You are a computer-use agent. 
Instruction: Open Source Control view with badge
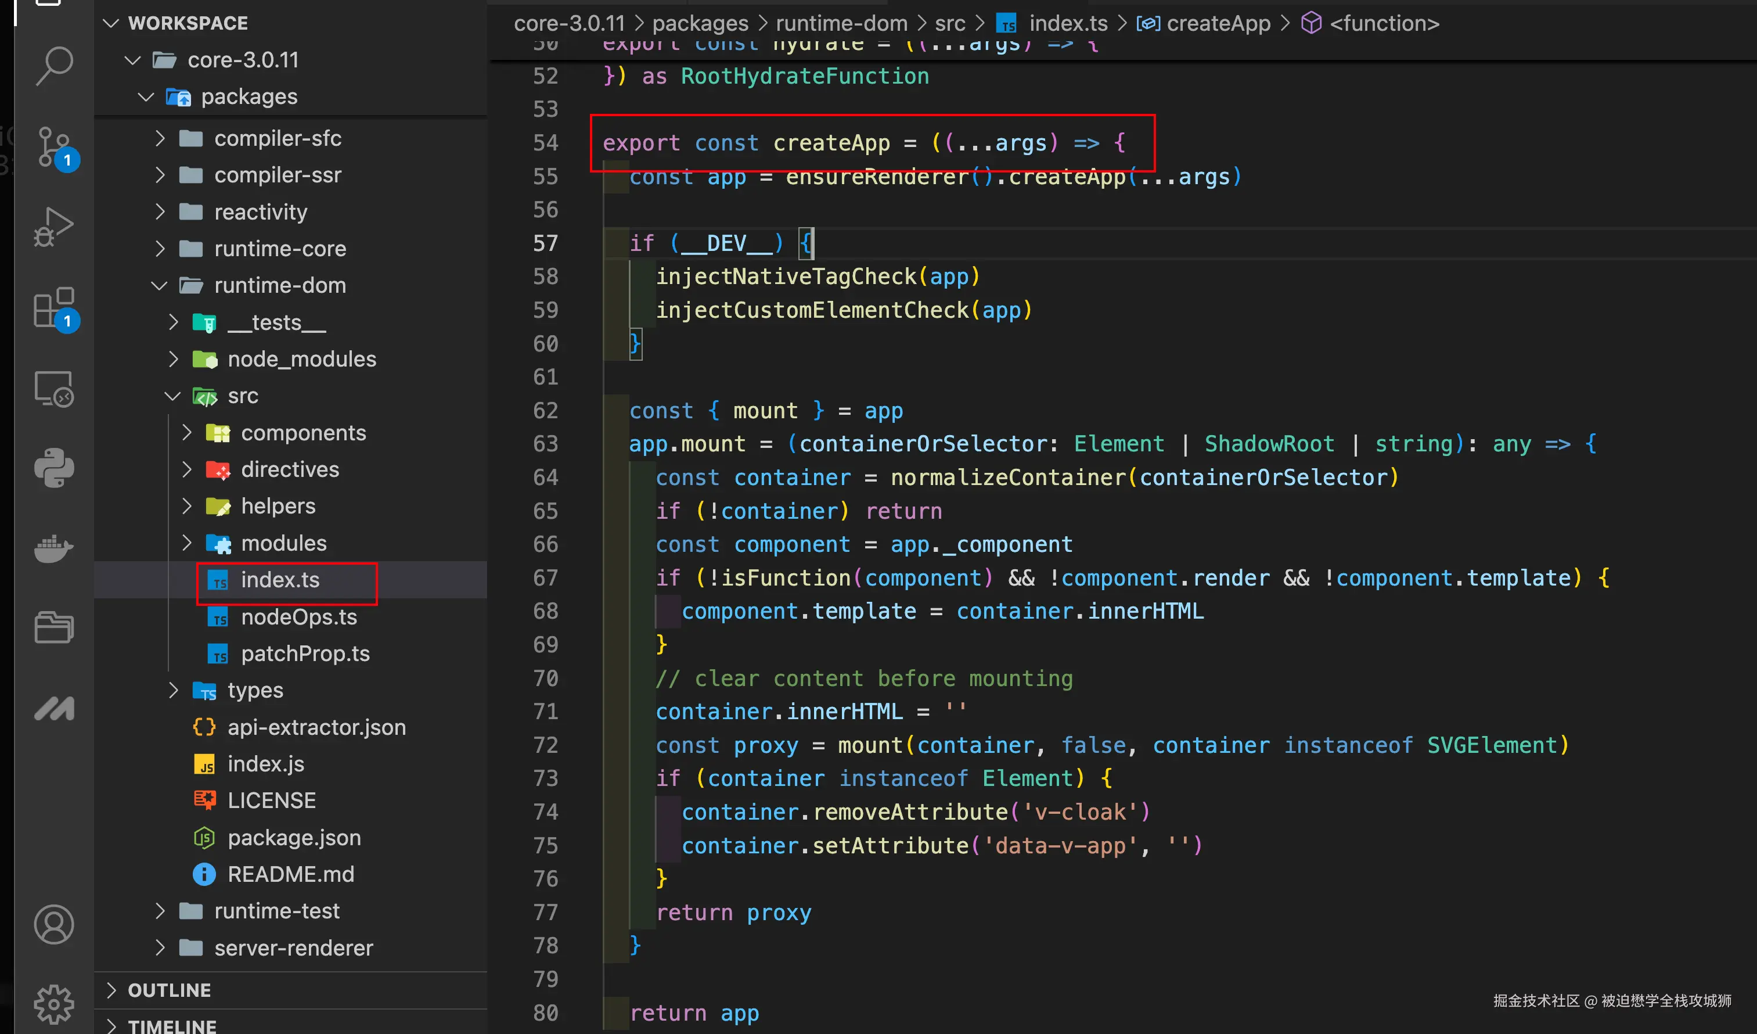point(53,147)
